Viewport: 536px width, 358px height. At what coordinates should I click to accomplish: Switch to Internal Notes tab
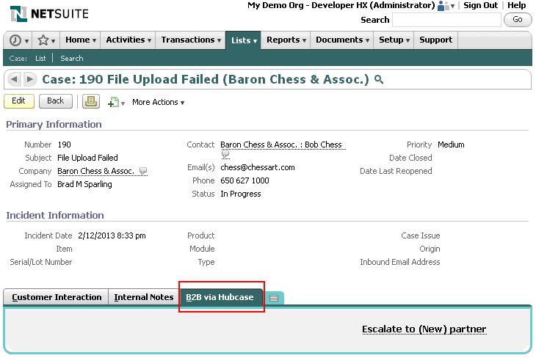tap(144, 297)
